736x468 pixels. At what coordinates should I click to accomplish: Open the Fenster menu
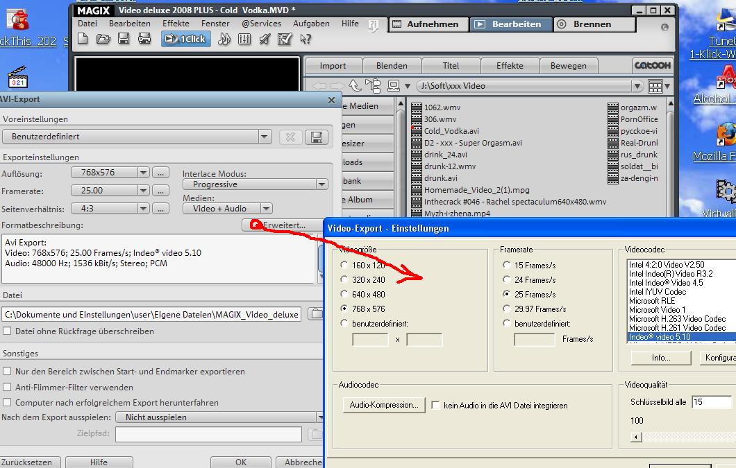pos(215,24)
